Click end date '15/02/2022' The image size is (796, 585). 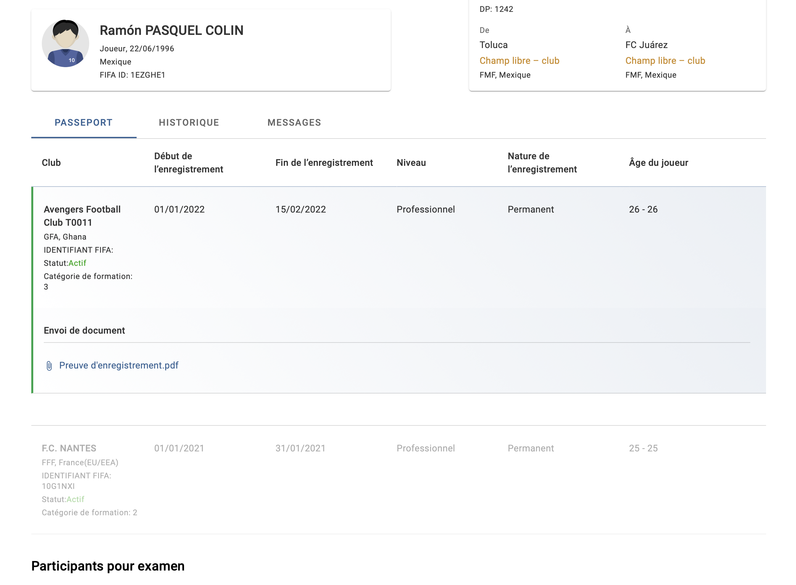301,209
